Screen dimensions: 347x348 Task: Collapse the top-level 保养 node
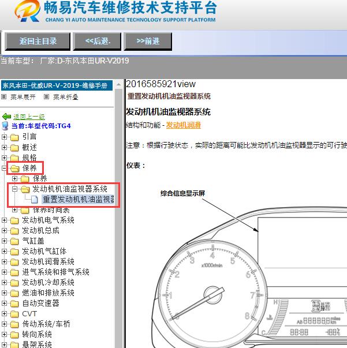(4, 169)
